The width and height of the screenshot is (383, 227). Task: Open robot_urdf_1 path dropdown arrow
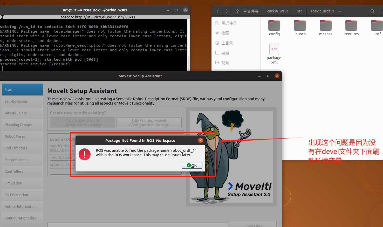[340, 11]
